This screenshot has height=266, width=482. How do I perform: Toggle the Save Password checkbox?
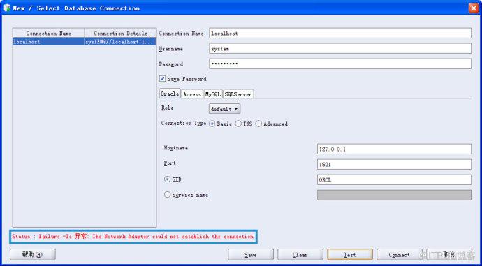coord(162,79)
